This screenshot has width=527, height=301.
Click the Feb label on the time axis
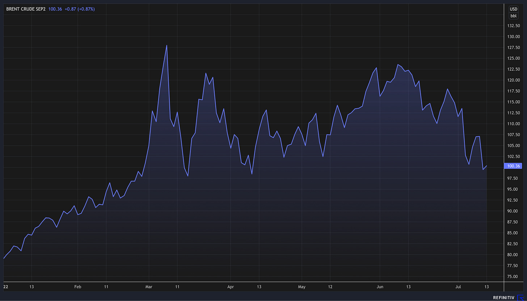(x=78, y=287)
